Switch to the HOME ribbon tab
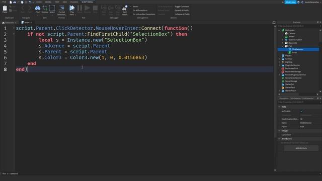Viewport: 322px width, 181px height. tap(39, 2)
